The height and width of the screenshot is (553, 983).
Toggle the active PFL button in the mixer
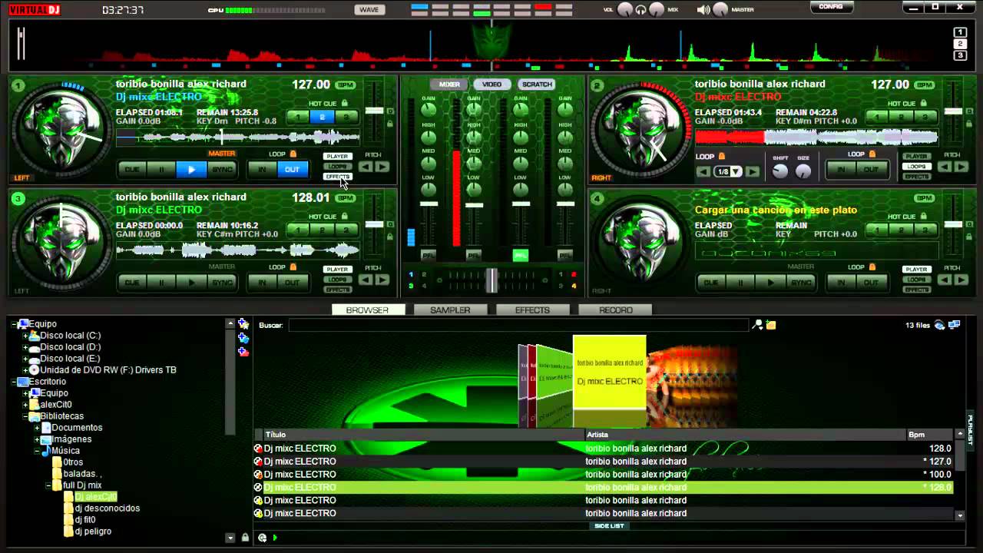(520, 255)
